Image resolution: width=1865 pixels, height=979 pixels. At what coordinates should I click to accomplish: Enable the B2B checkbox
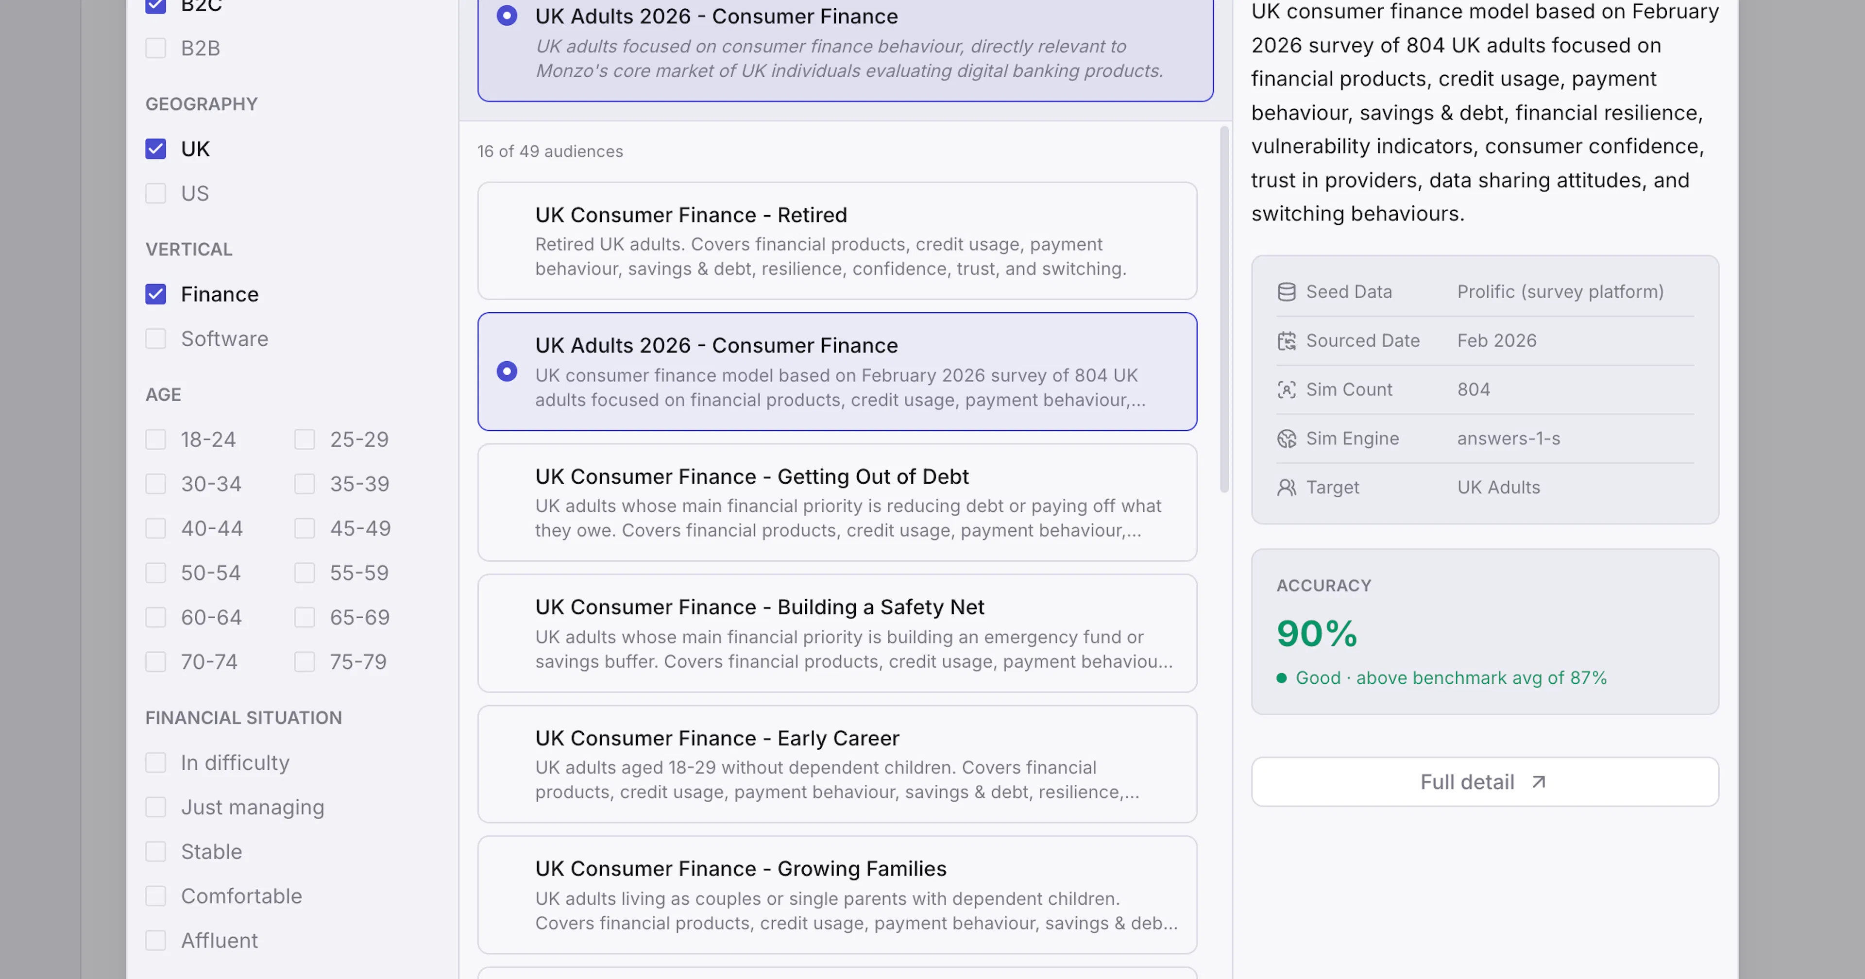tap(155, 49)
